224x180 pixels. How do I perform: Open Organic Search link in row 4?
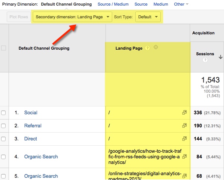click(41, 157)
